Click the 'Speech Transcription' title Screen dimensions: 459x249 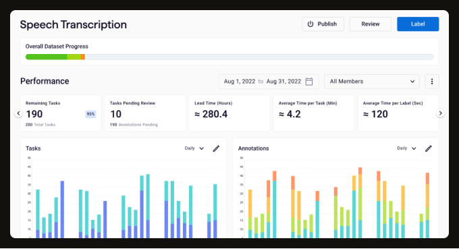pyautogui.click(x=73, y=24)
